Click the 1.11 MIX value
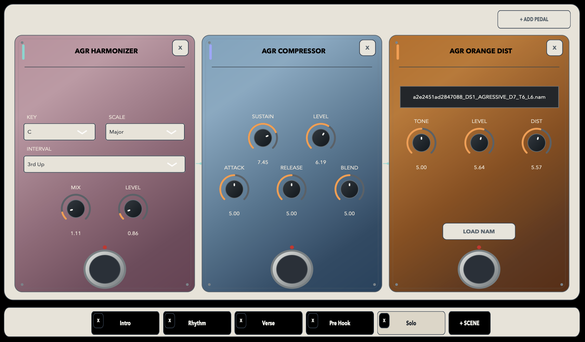 click(x=76, y=233)
